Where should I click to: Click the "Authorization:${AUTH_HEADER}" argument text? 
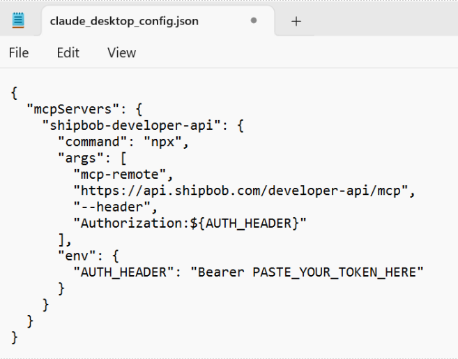(x=190, y=224)
